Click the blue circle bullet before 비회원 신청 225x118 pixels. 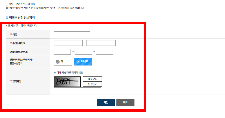(x=7, y=18)
